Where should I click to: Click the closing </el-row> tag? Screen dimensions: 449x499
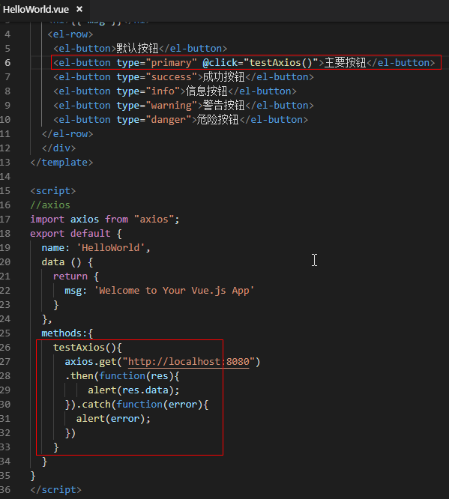click(x=67, y=134)
